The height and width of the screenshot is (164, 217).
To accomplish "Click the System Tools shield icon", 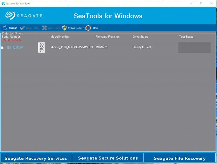I will (64, 28).
